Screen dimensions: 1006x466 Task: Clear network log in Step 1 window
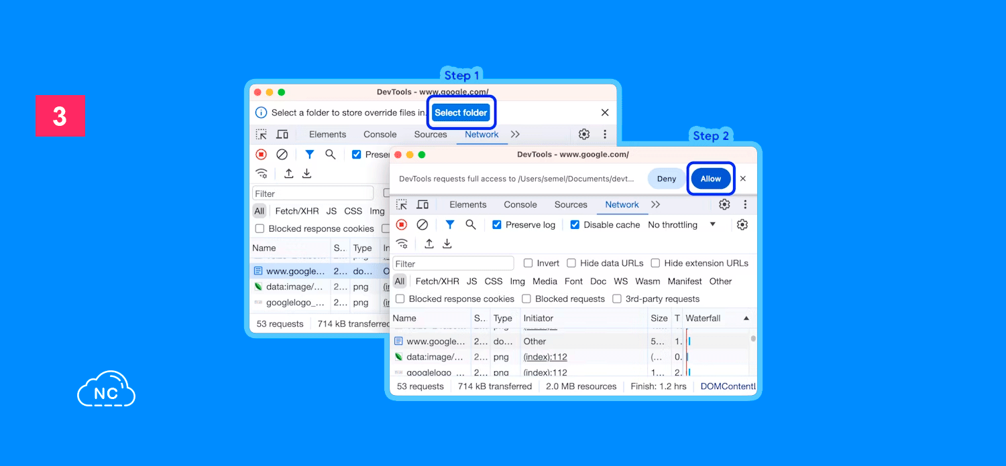pos(282,155)
